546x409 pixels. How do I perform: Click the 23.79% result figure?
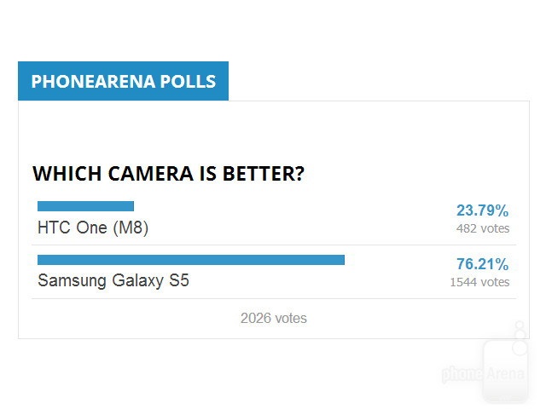[481, 210]
